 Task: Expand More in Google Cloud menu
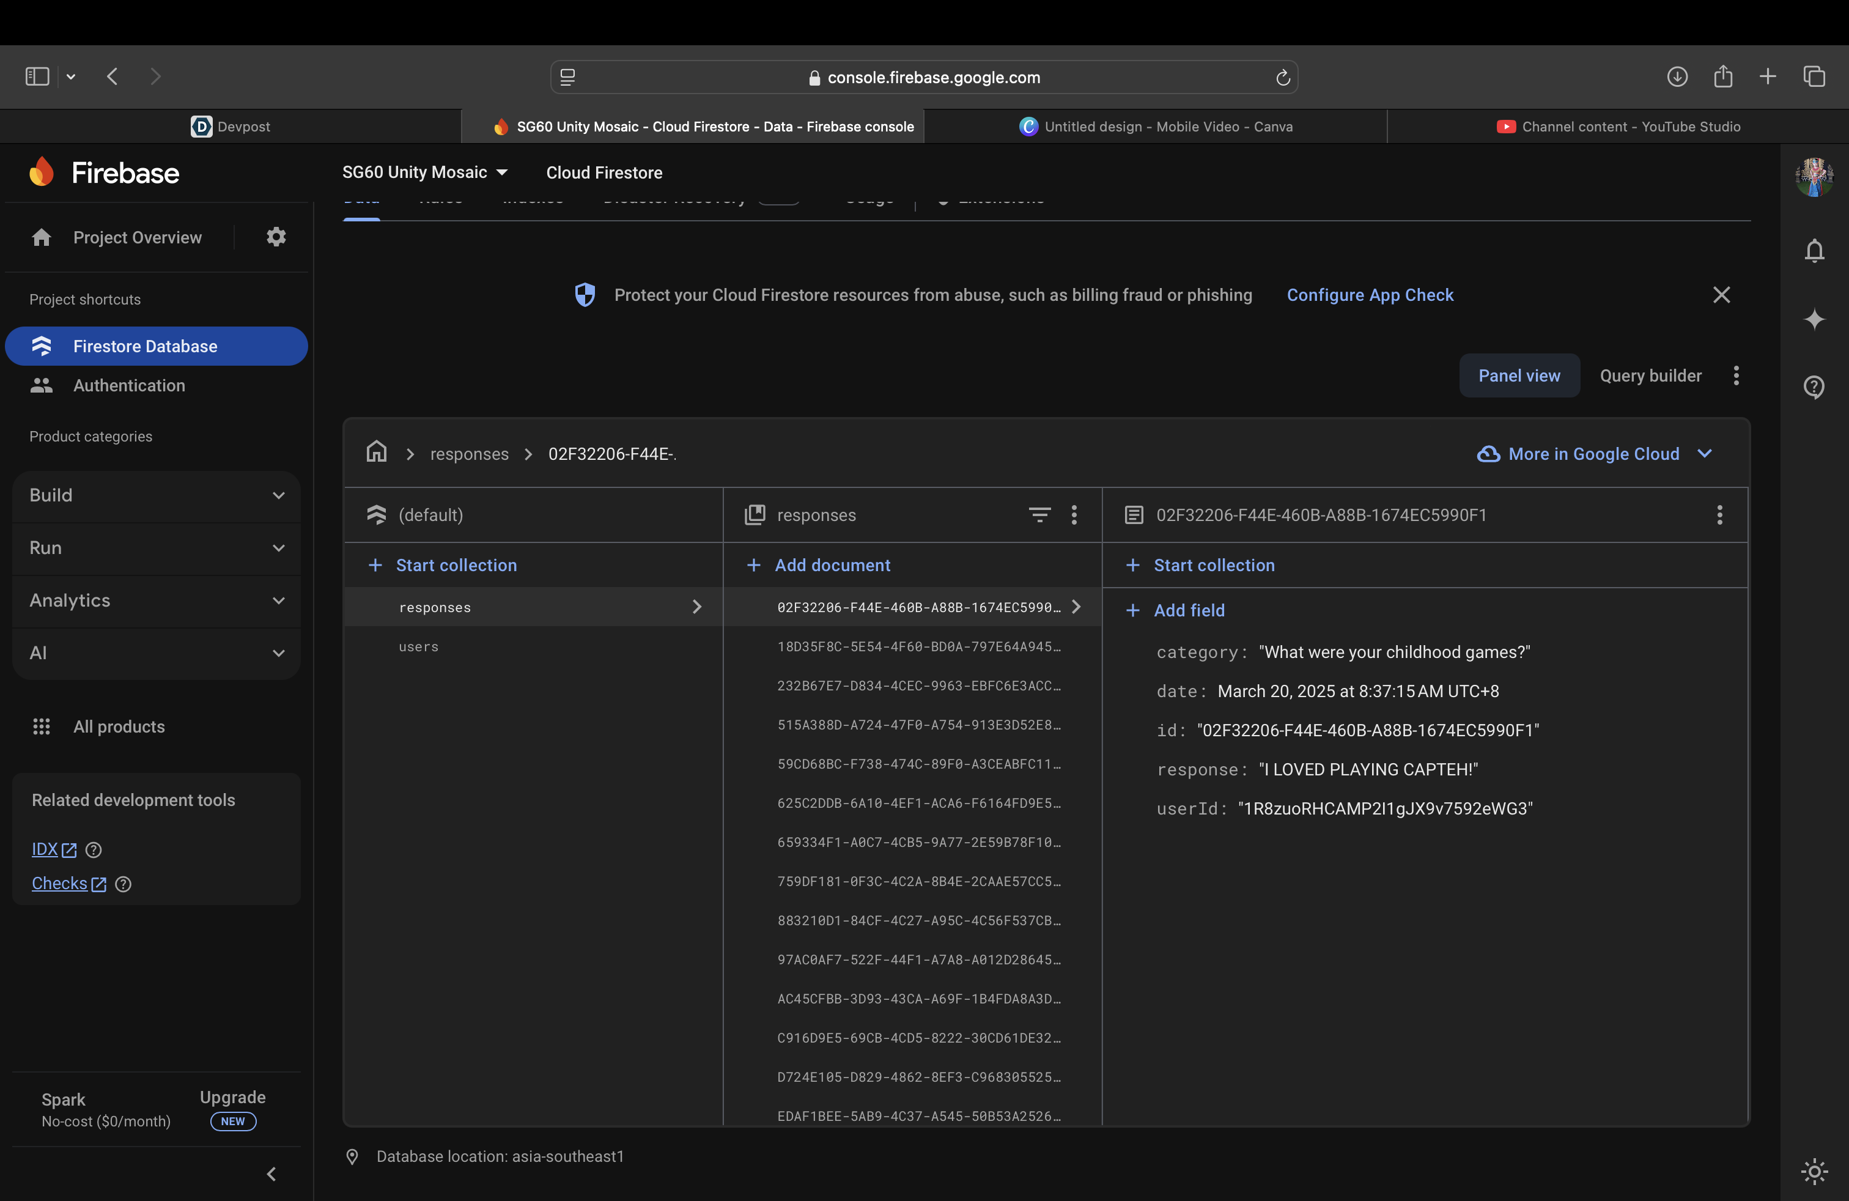coord(1594,454)
